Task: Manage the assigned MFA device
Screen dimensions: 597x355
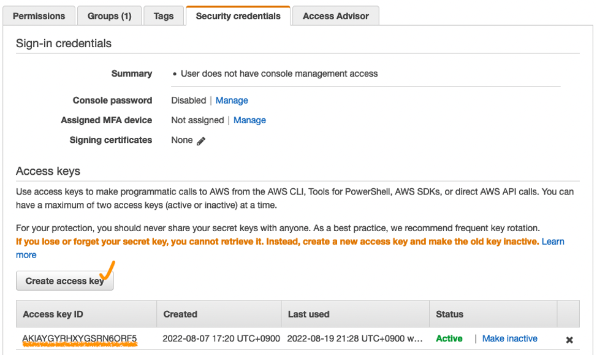Action: pos(249,120)
